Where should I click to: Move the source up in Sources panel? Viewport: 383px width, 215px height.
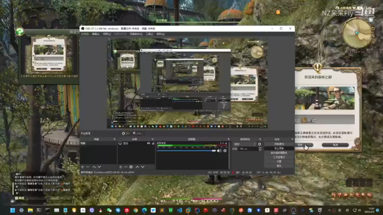click(137, 167)
